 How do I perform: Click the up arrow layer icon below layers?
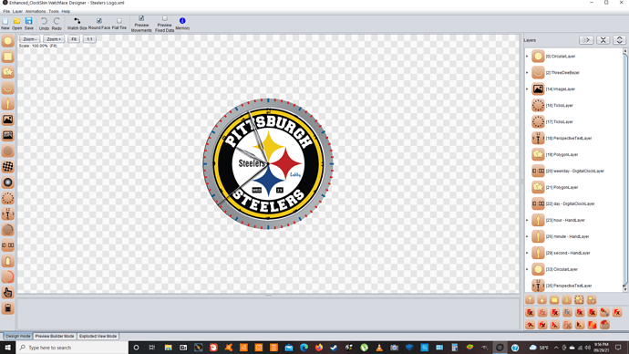530,300
